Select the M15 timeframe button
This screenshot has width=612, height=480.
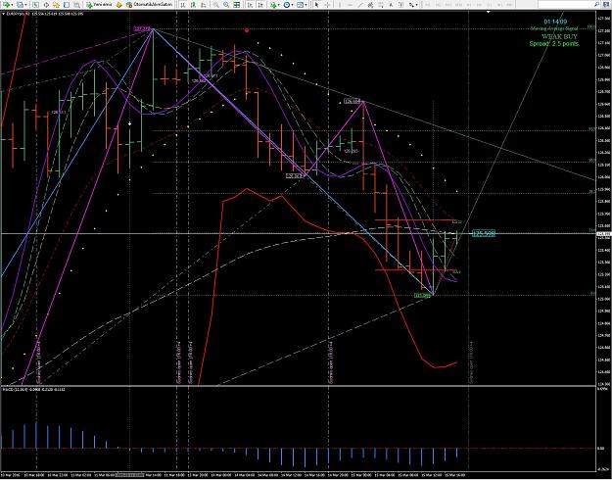(448, 5)
